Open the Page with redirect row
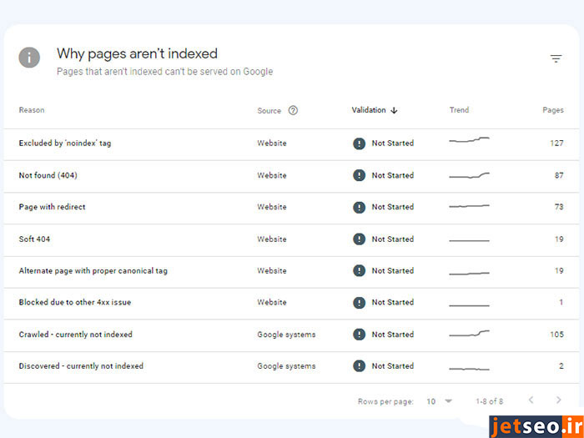The height and width of the screenshot is (438, 584). coord(52,207)
